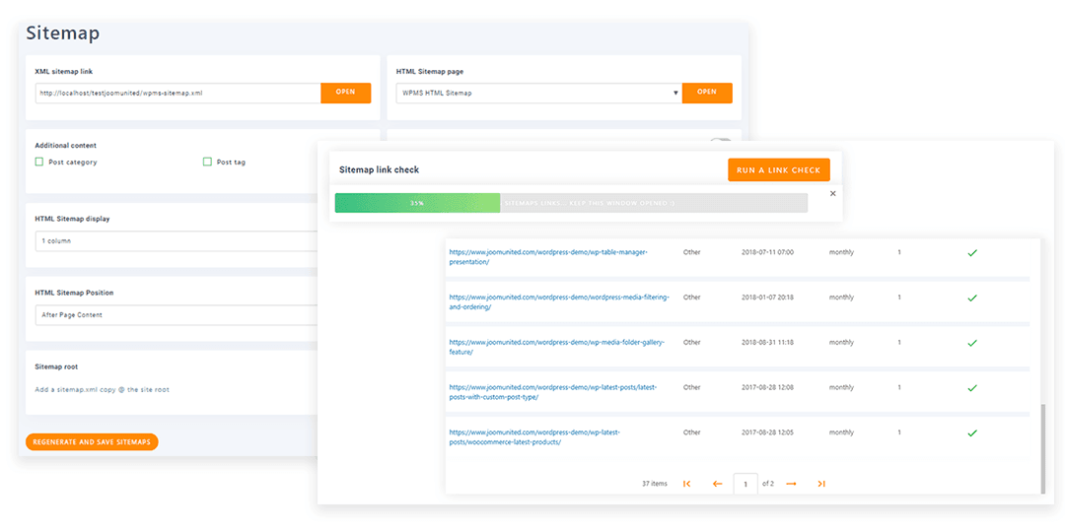The height and width of the screenshot is (532, 1065).
Task: Click previous page arrow in pagination
Action: [x=717, y=484]
